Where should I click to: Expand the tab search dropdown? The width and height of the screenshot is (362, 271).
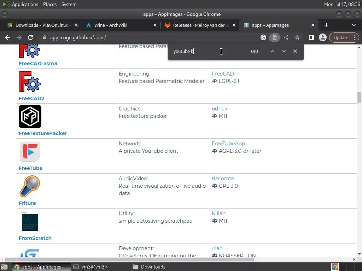(354, 25)
